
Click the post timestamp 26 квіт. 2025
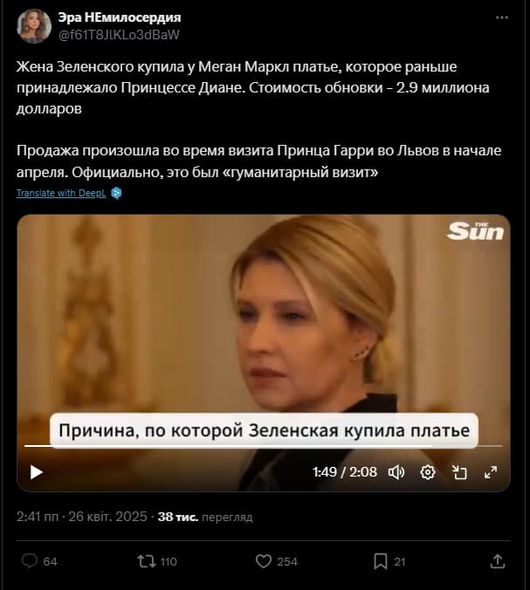[107, 517]
